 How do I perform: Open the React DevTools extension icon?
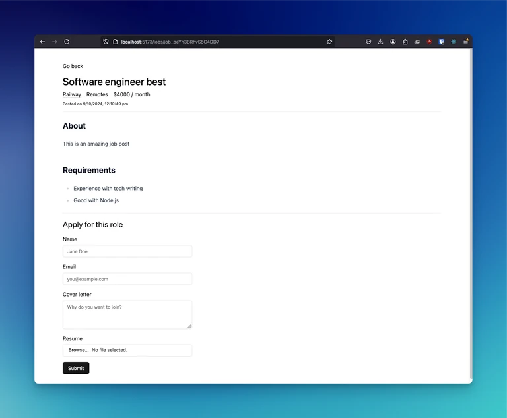[x=454, y=42]
